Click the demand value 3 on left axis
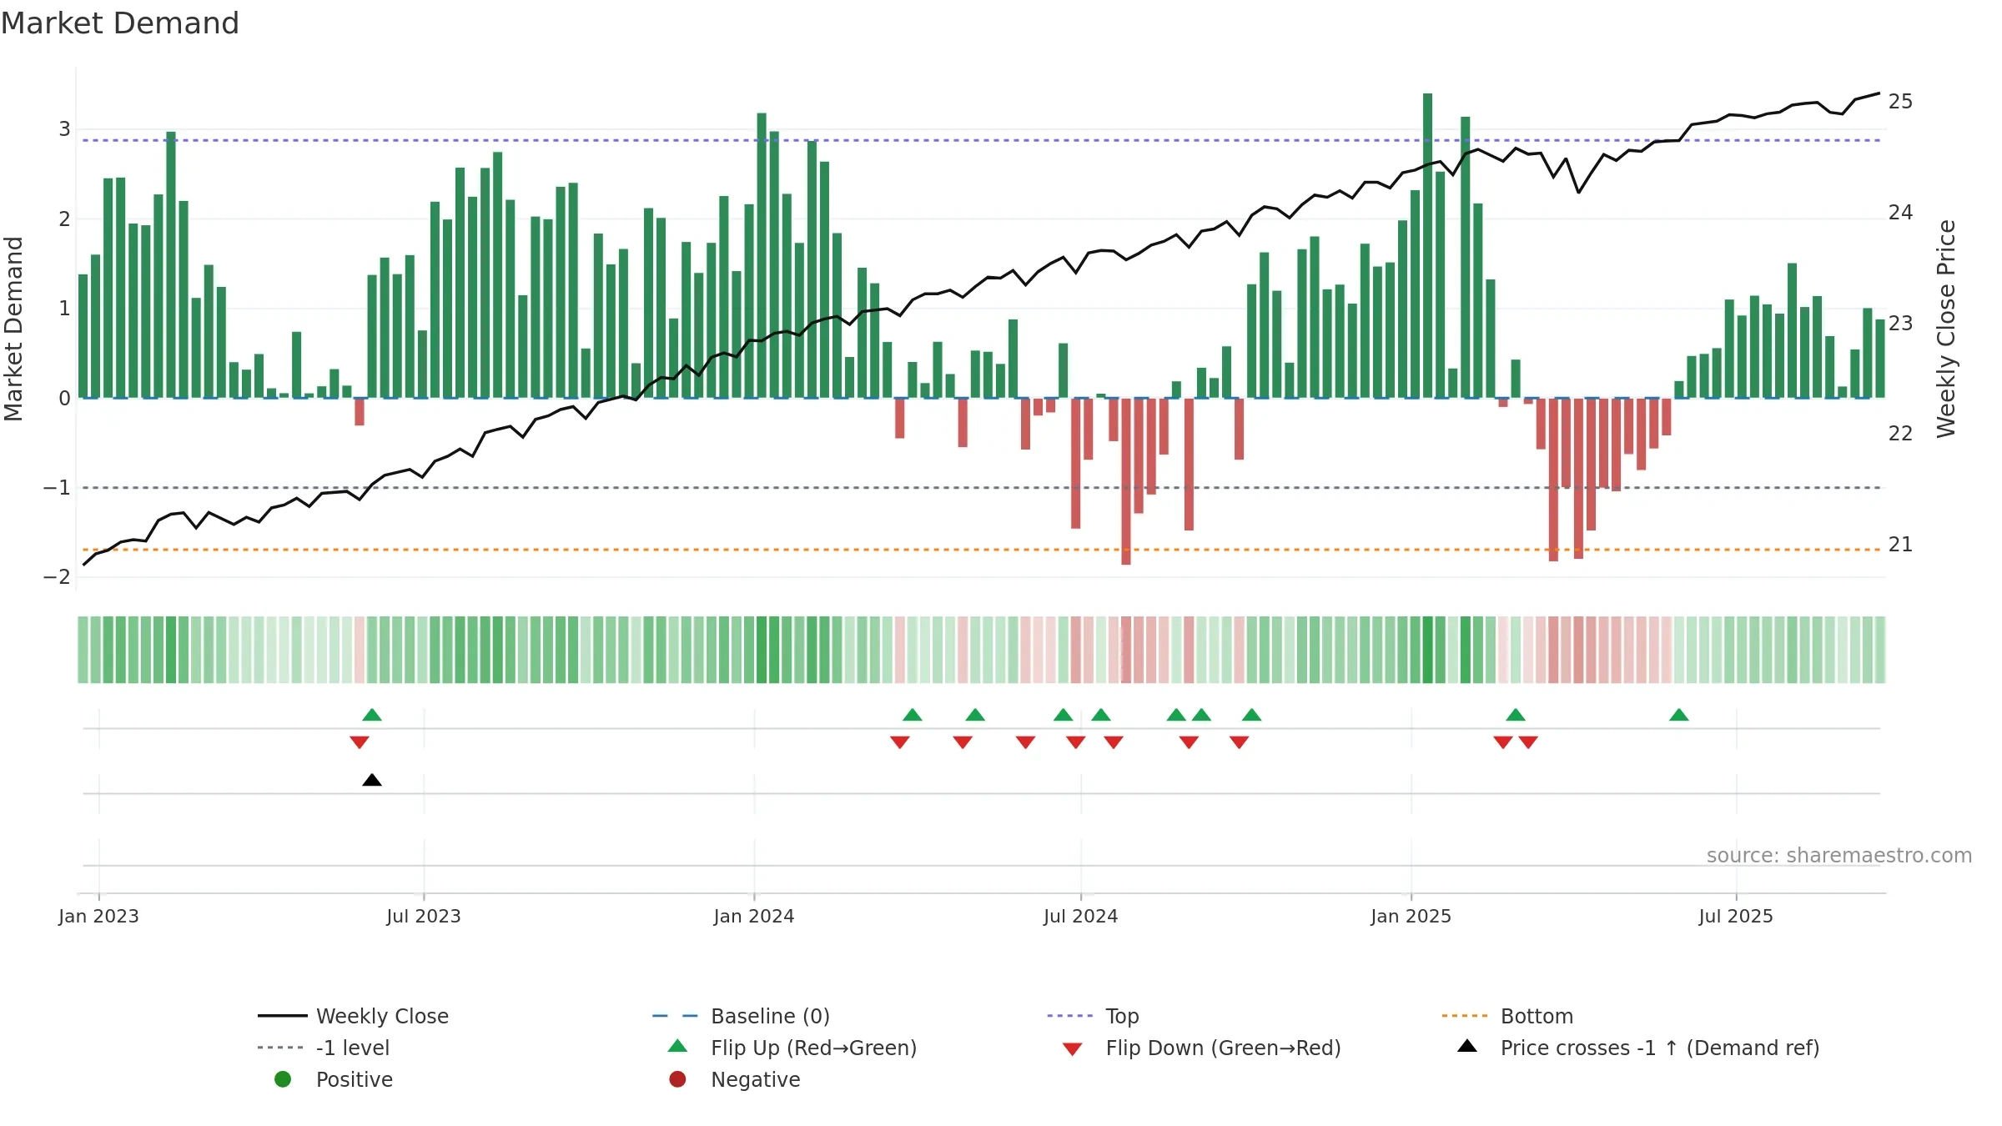Image resolution: width=2002 pixels, height=1126 pixels. point(64,129)
